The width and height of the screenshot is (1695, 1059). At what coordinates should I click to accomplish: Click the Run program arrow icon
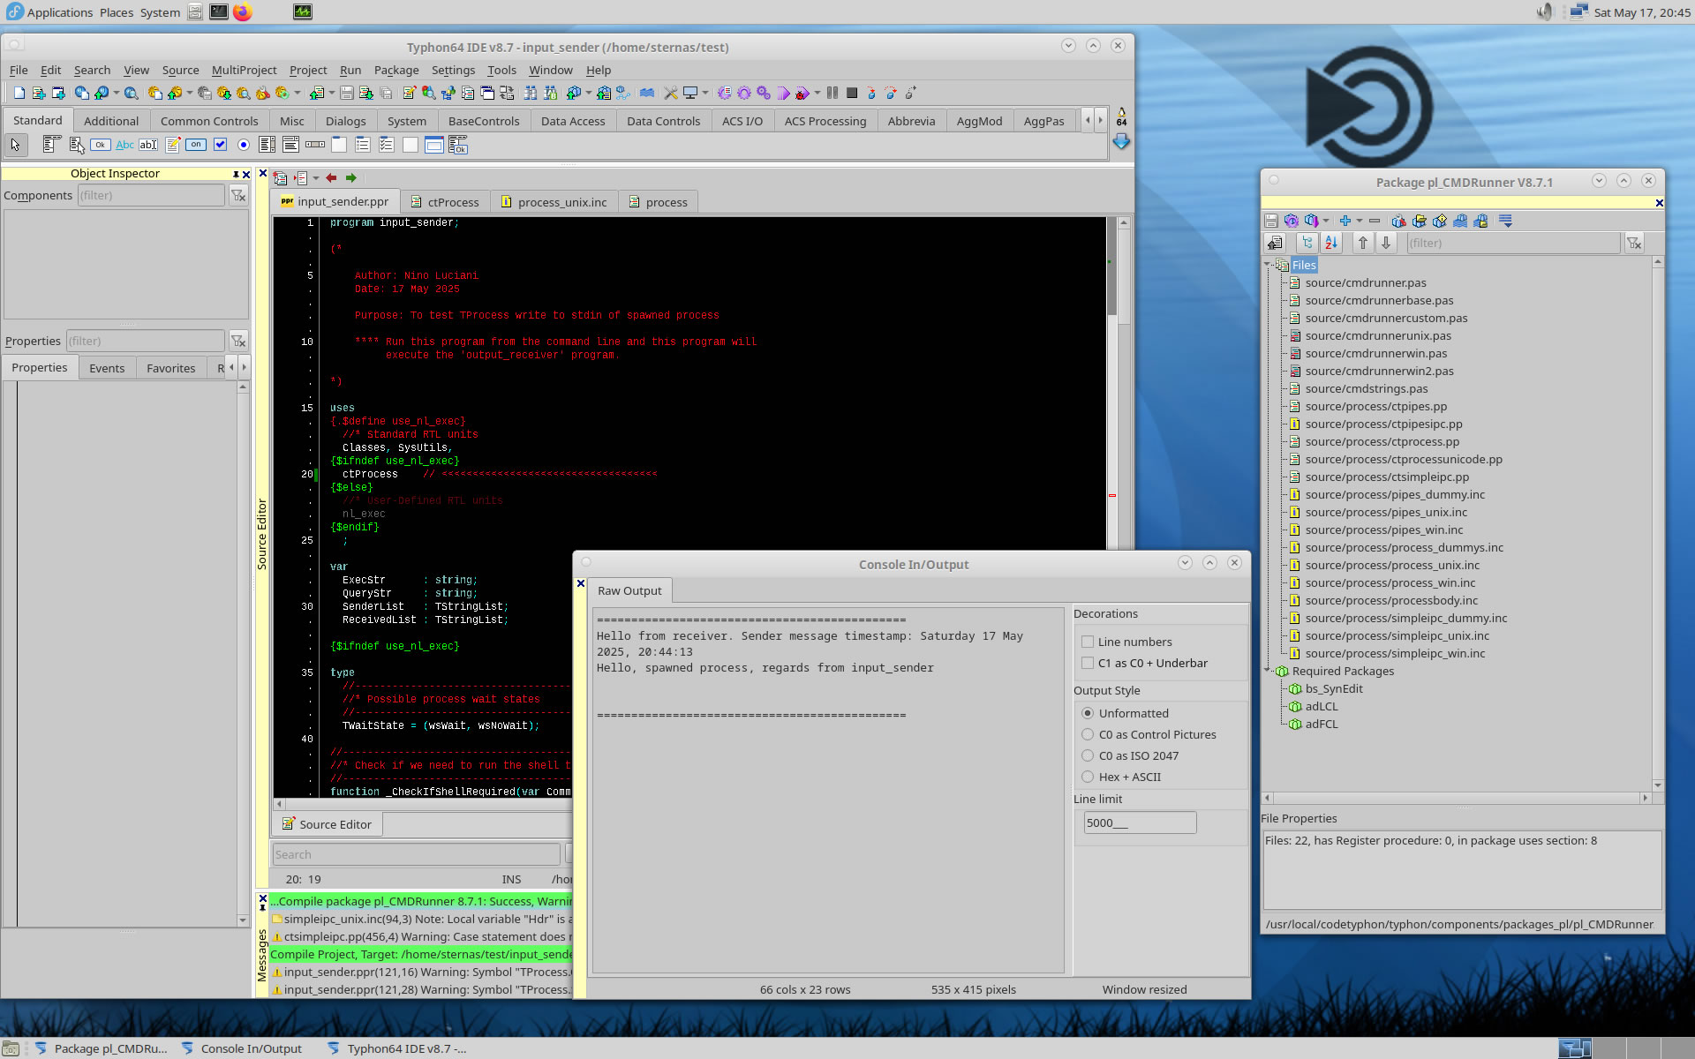(783, 93)
